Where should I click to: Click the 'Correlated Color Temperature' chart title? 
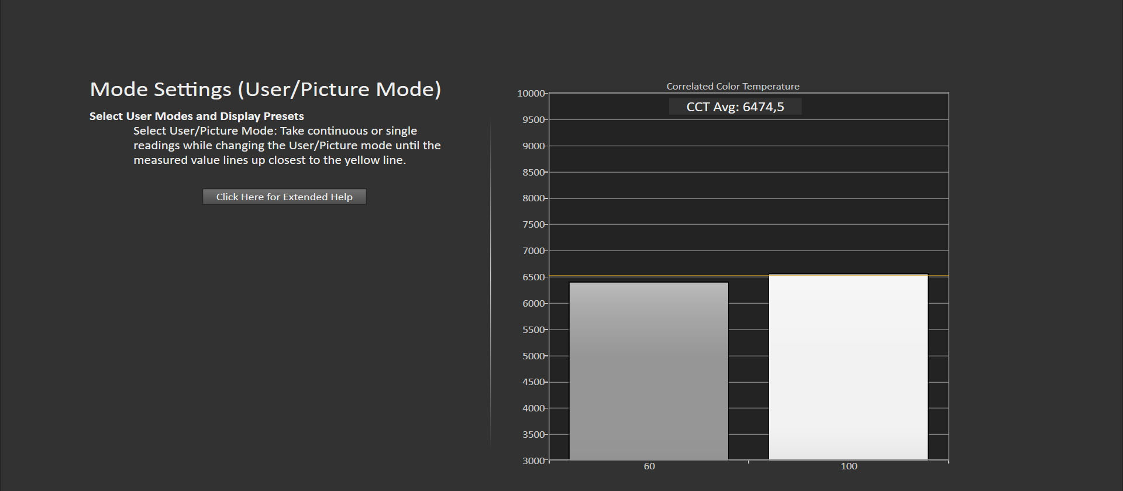point(733,86)
